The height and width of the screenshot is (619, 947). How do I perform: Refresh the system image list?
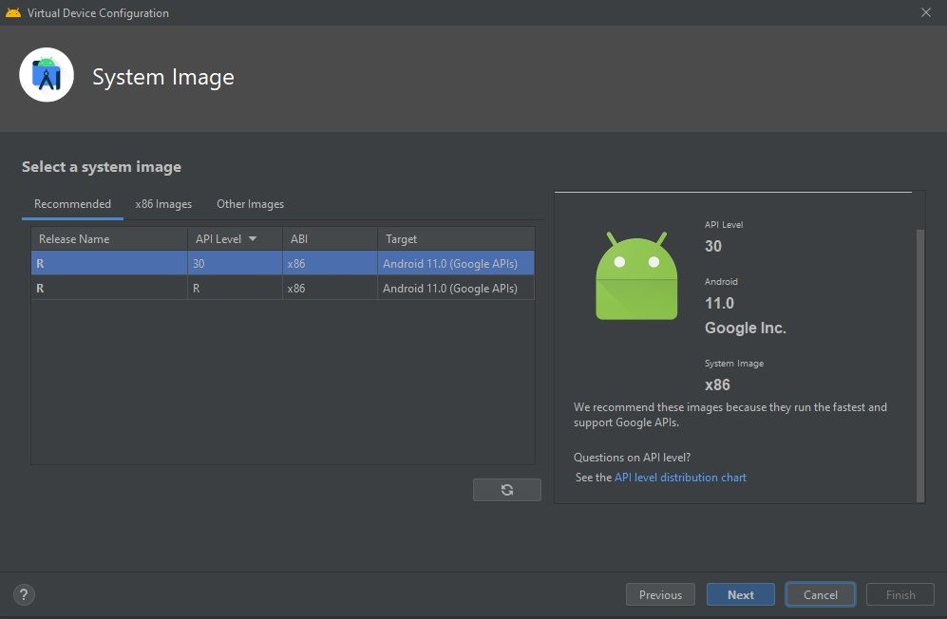point(506,489)
